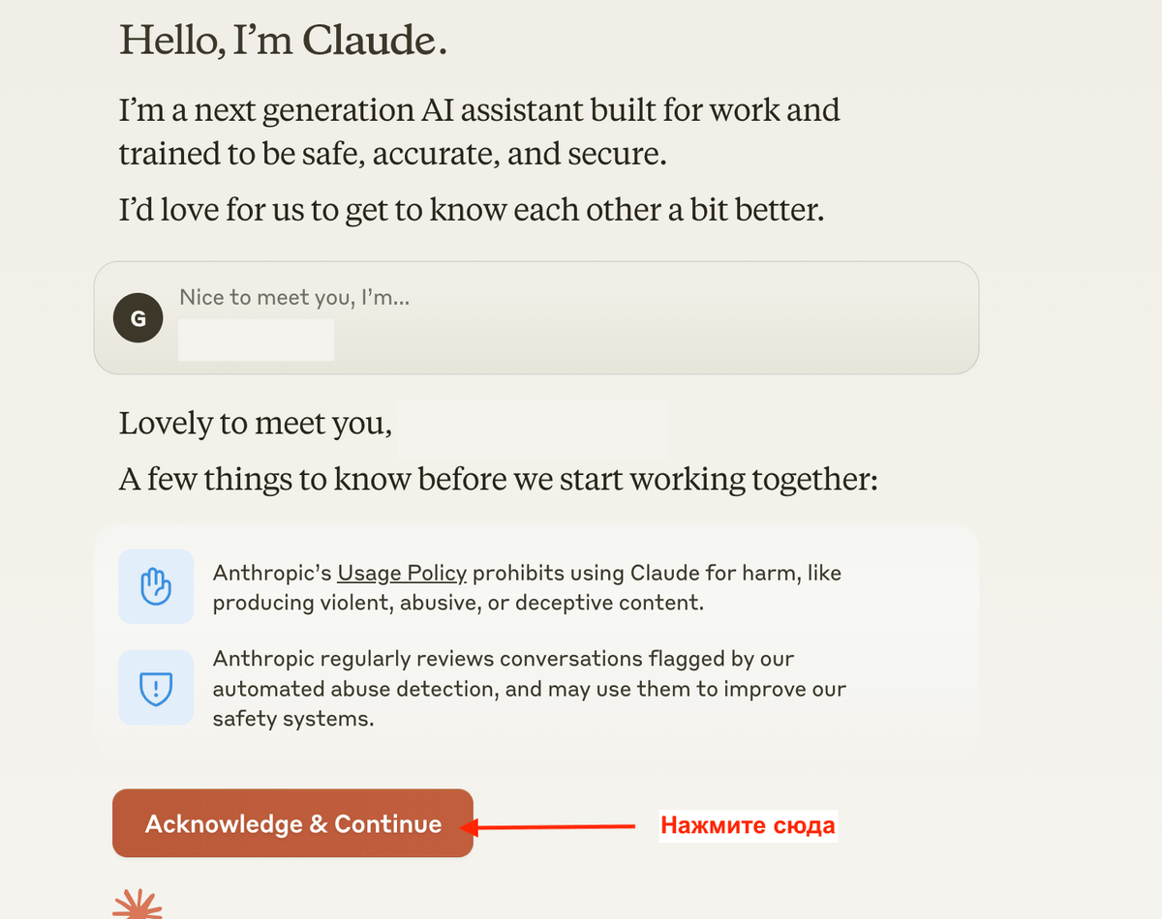1162x919 pixels.
Task: Click the "Anthropic regularly reviews conversations" notice text
Action: coord(530,689)
